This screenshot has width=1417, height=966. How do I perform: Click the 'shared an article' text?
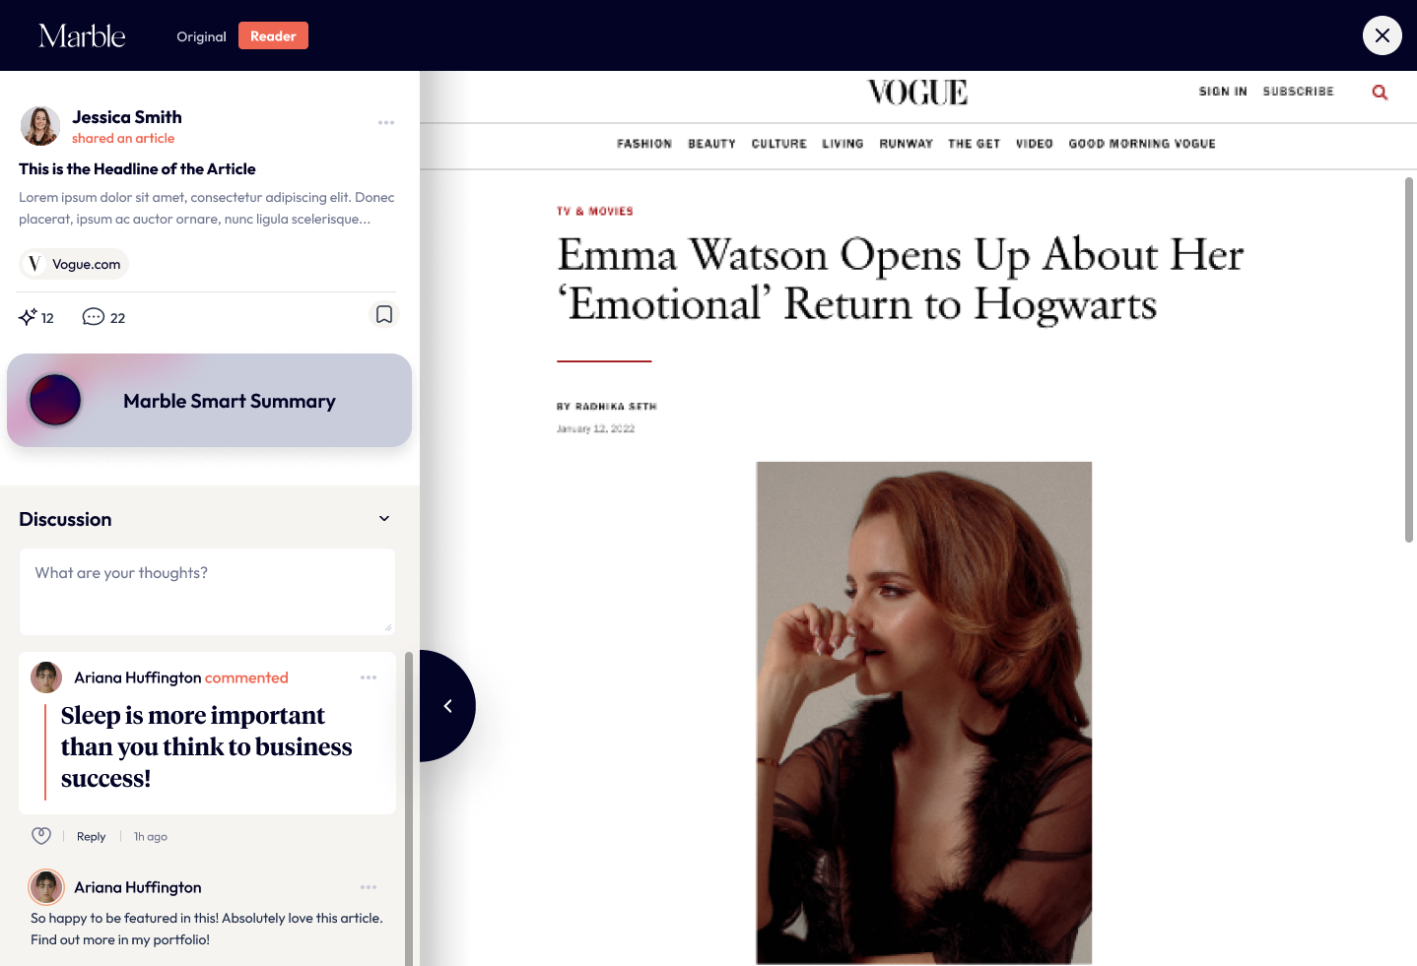123,139
